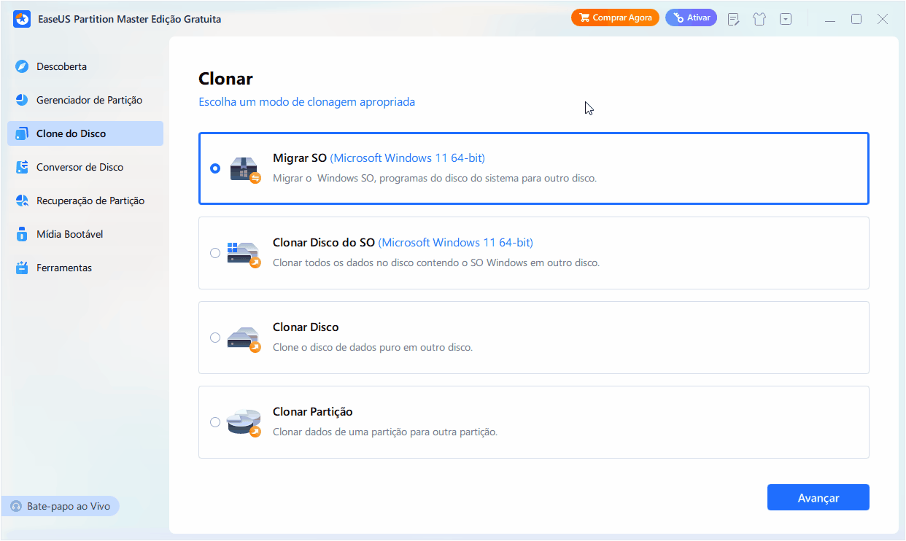Viewport: 906px width, 541px height.
Task: Click the Migrar SO option title
Action: (x=300, y=157)
